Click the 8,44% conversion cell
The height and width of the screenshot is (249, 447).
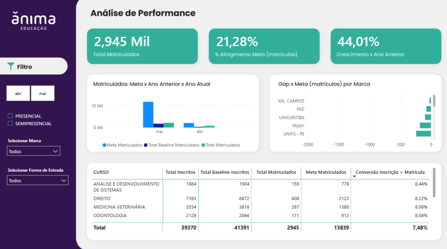point(421,184)
